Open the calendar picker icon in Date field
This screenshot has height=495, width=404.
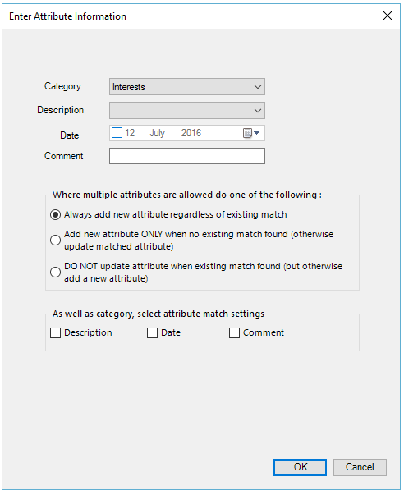[251, 133]
